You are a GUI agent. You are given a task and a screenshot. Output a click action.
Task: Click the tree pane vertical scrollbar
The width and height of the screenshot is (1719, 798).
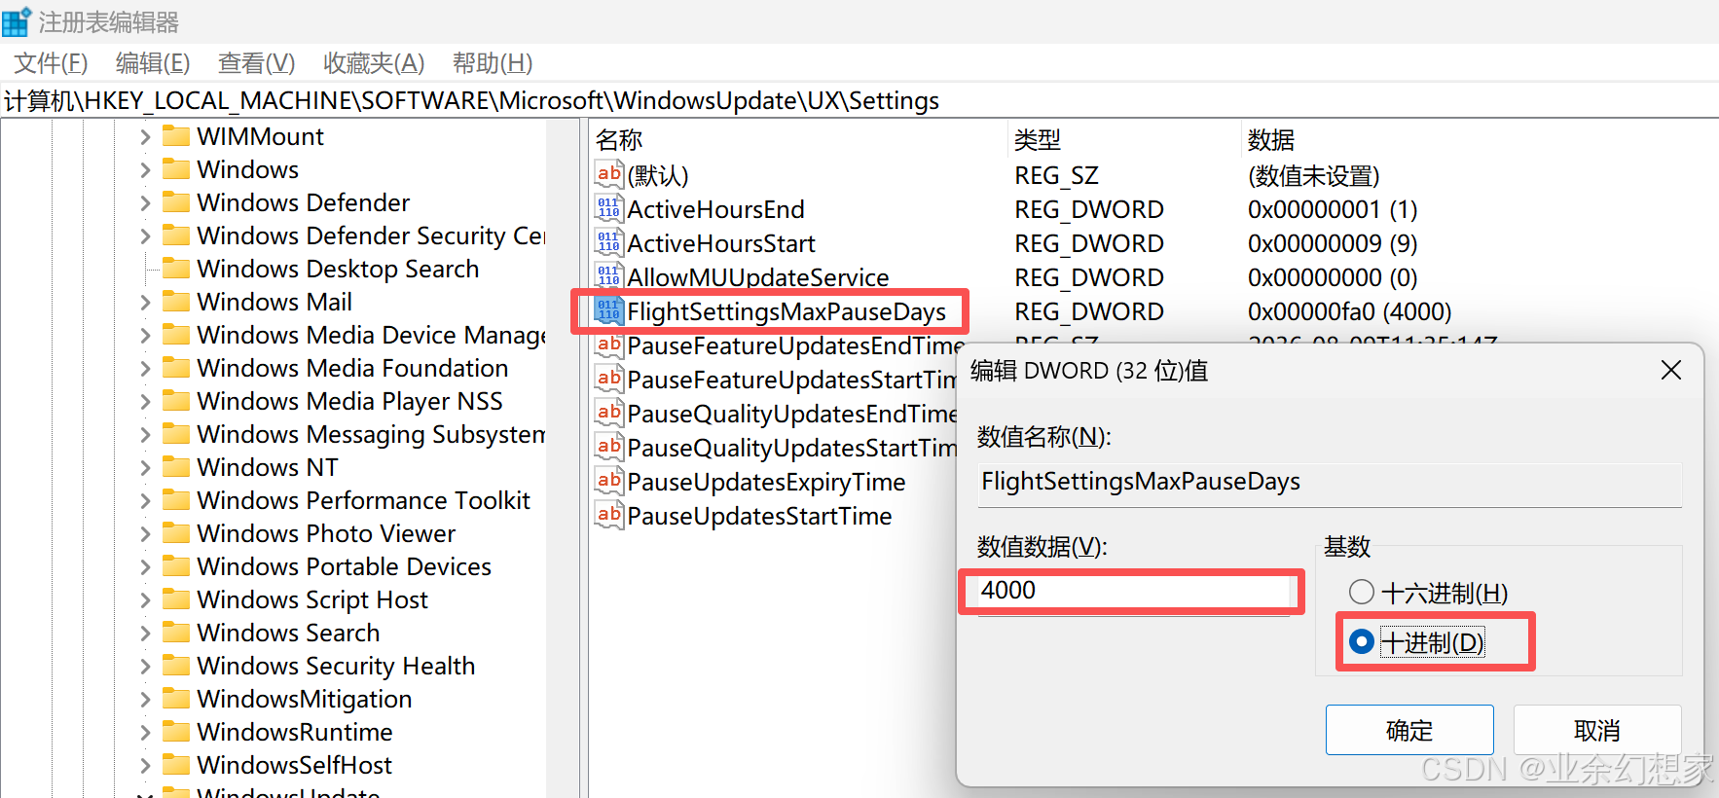pyautogui.click(x=562, y=457)
